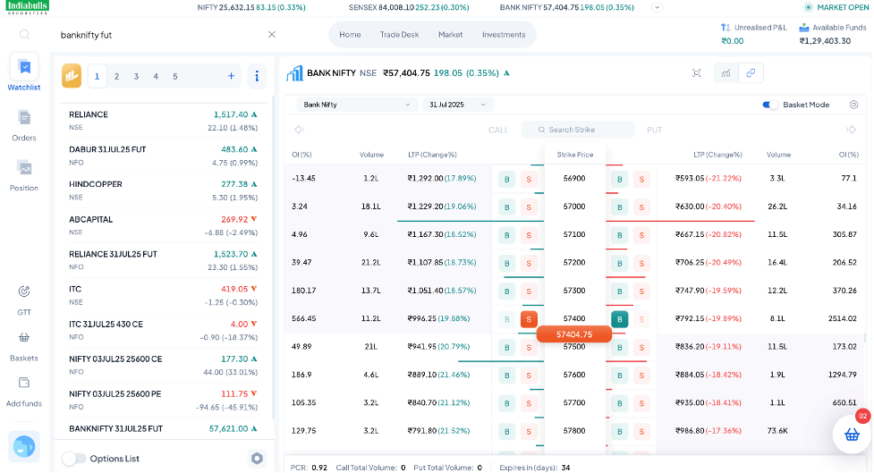Select BANKNIFTY 31JUL25 FUT row
874x473 pixels.
click(163, 429)
